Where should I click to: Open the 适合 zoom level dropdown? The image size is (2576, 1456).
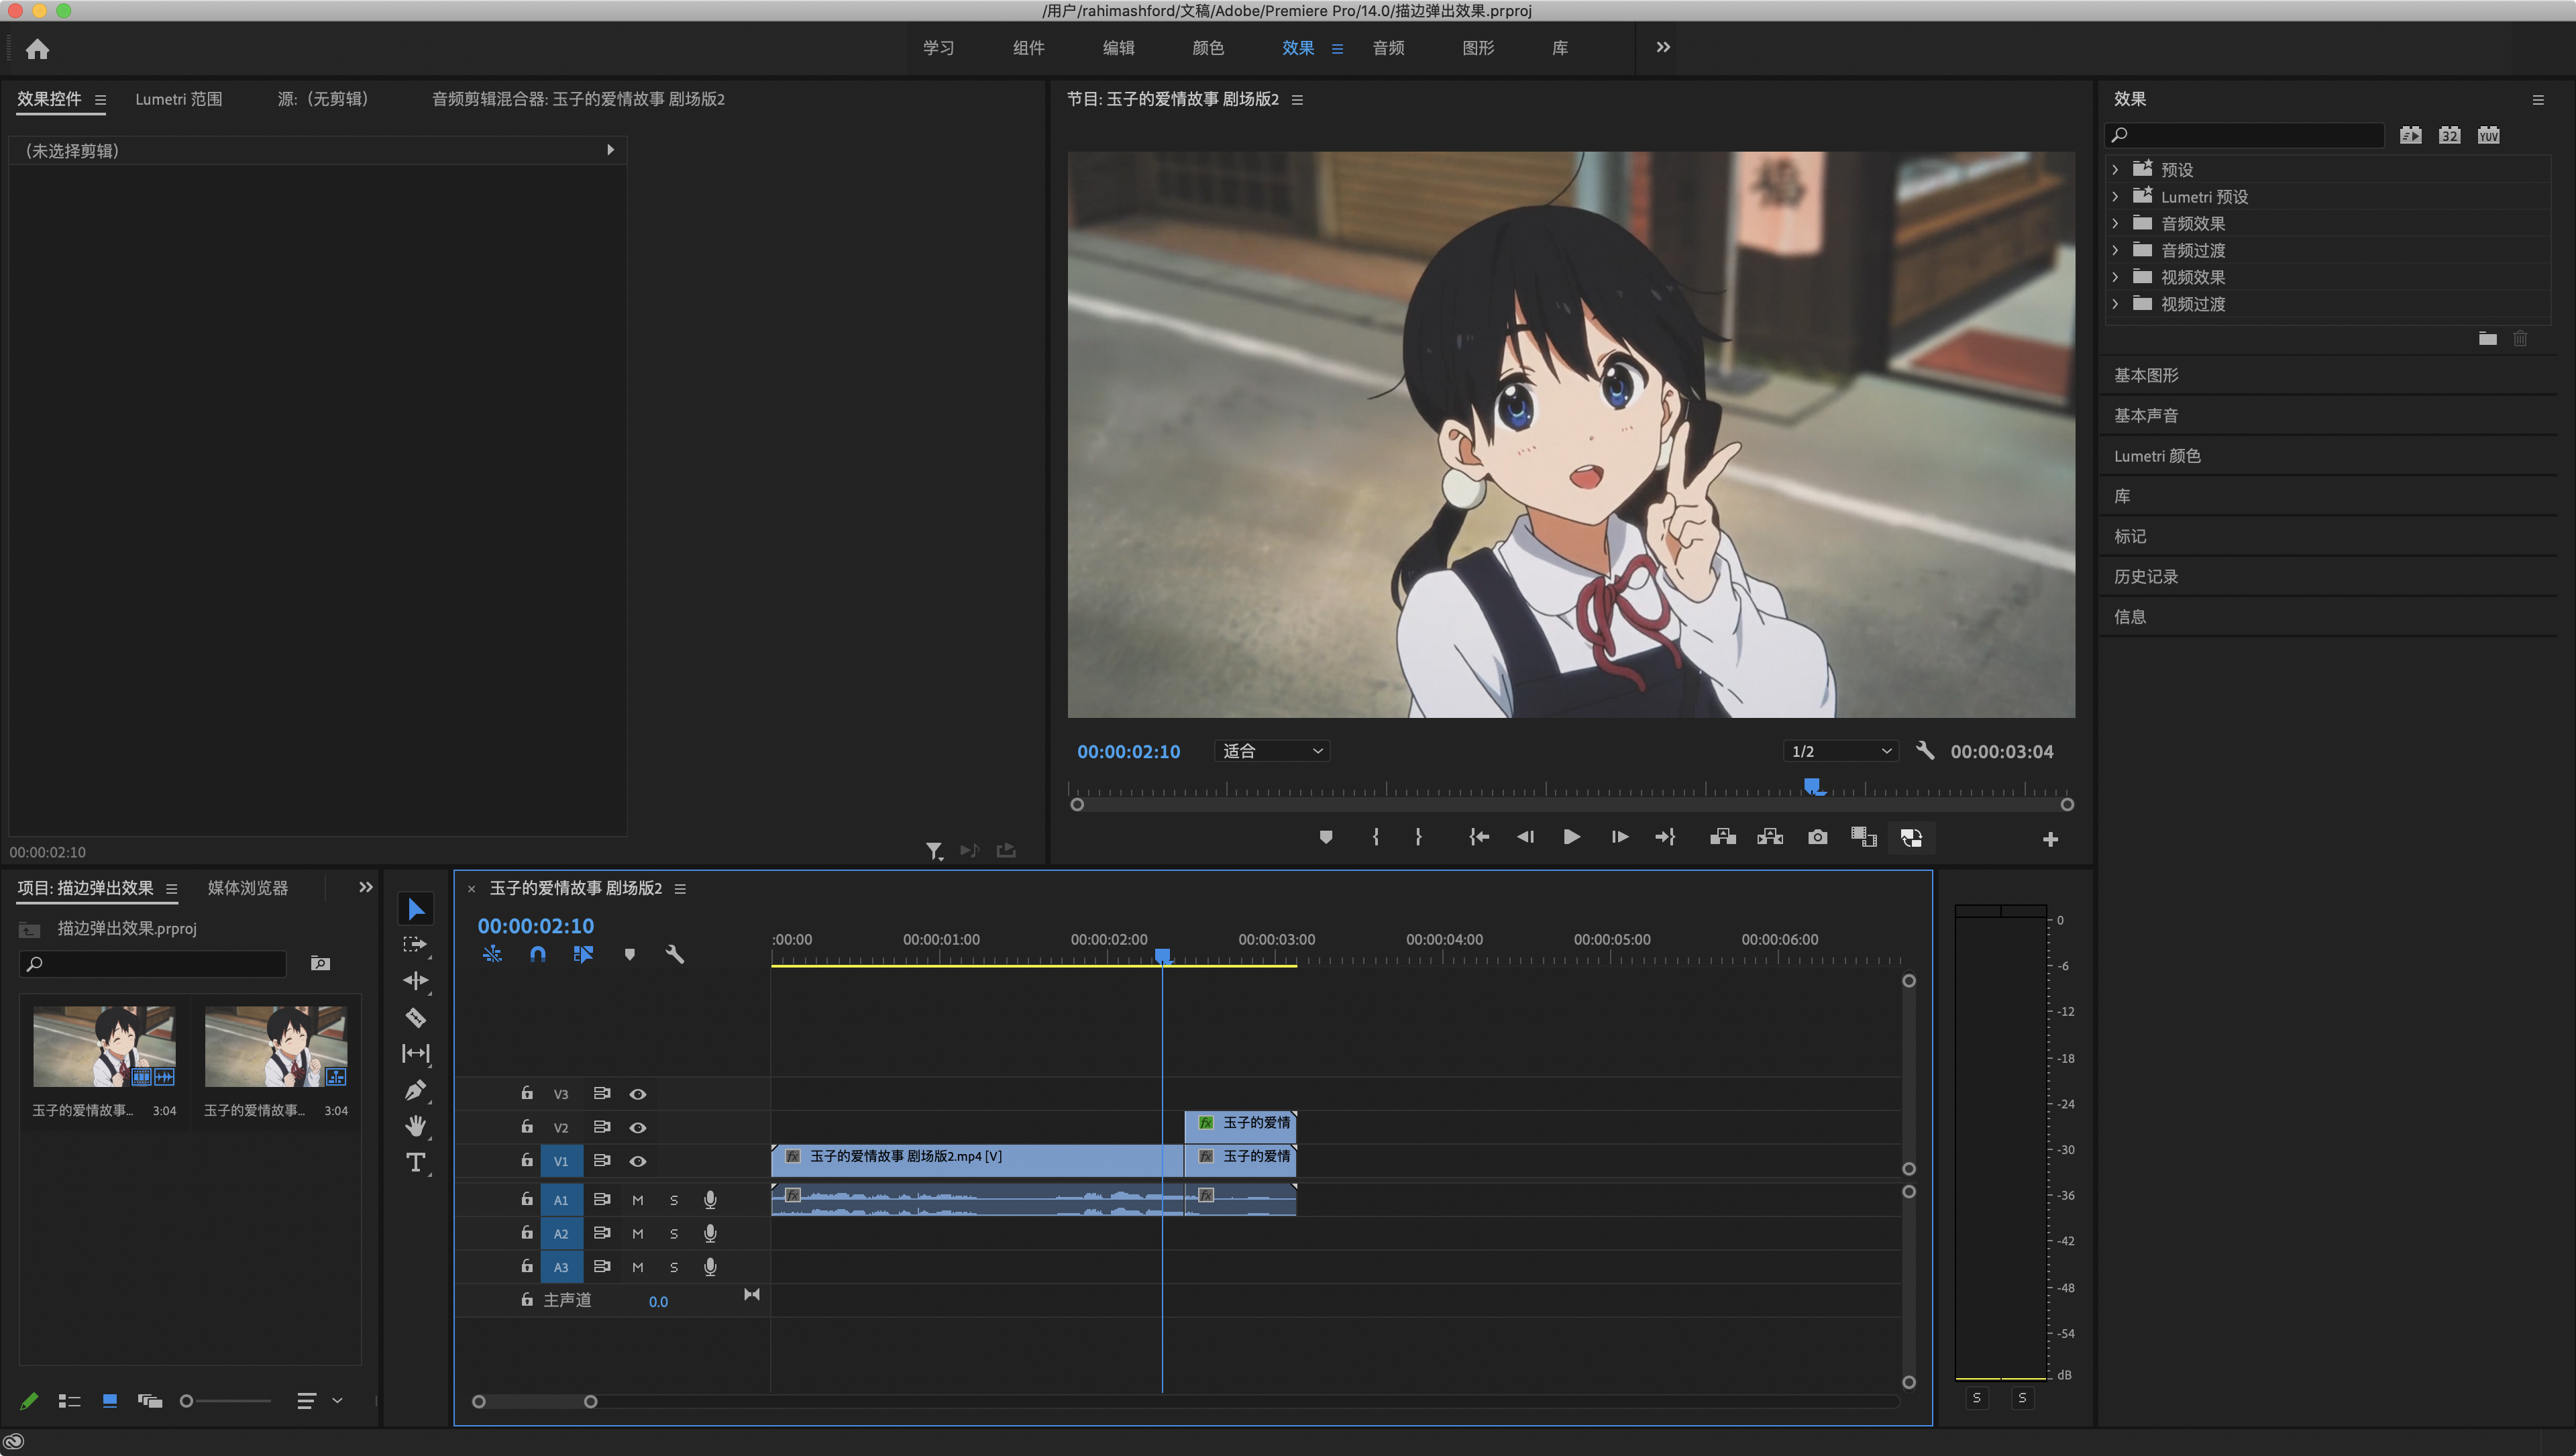1272,751
